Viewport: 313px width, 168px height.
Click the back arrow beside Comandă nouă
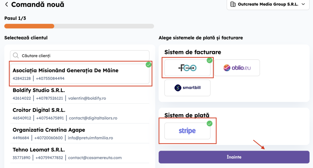6,5
